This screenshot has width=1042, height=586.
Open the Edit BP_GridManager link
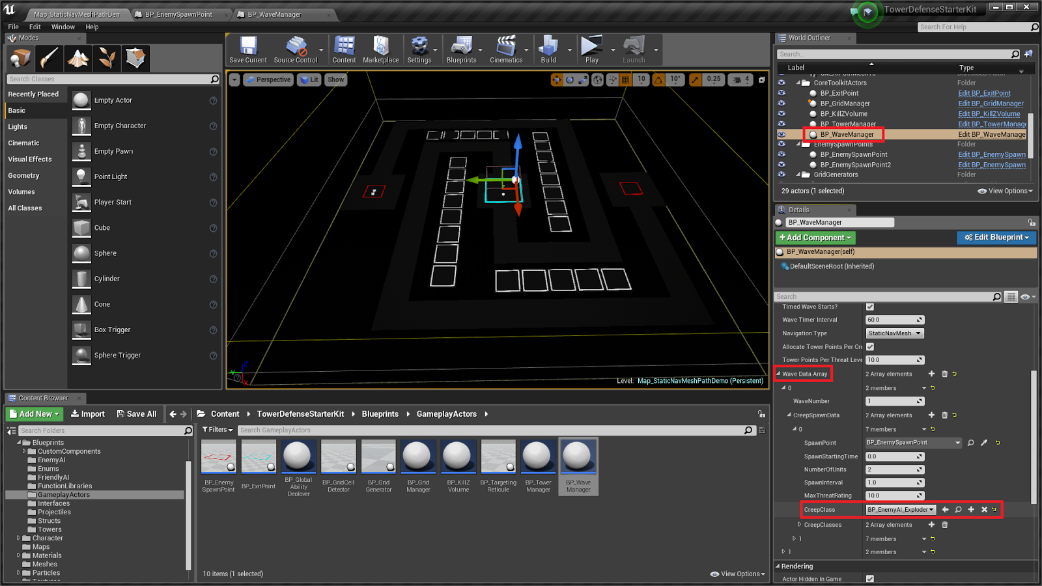coord(991,104)
